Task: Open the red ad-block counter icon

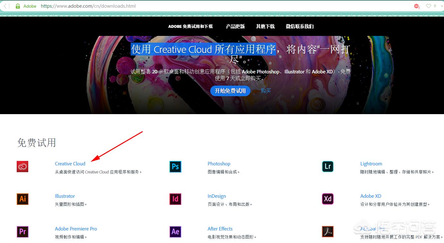Action: click(417, 6)
